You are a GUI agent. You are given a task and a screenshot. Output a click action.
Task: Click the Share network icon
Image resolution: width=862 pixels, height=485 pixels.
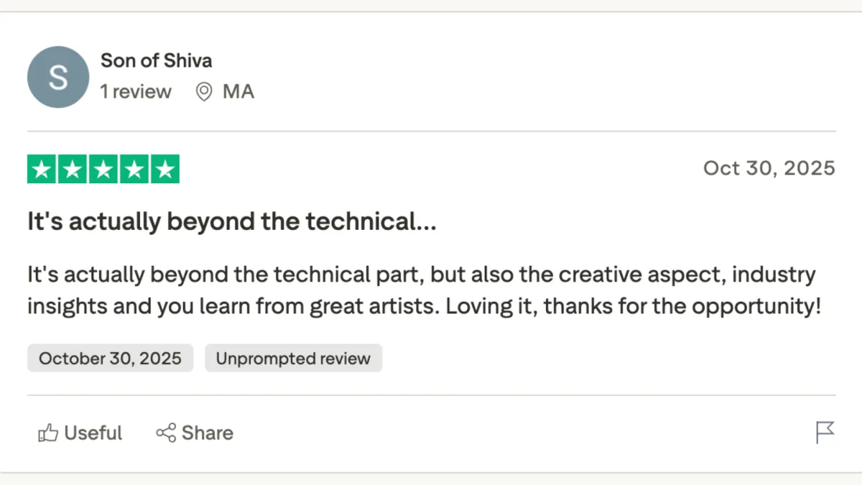[166, 433]
